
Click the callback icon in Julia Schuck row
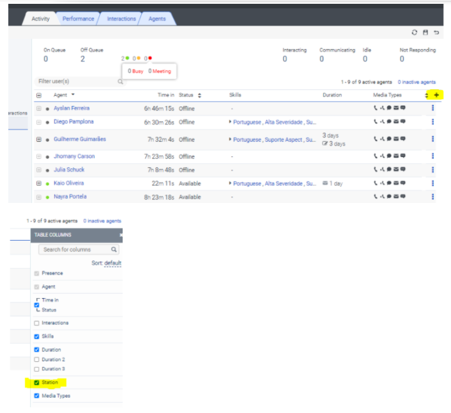[x=382, y=169]
